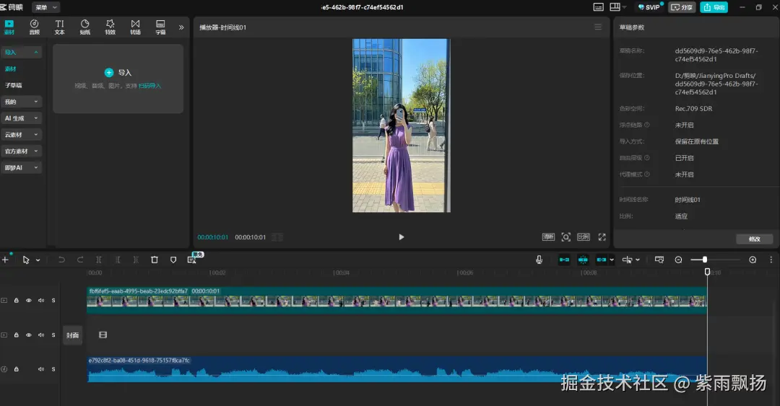Toggle lock on the audio track
The image size is (780, 406).
pyautogui.click(x=17, y=369)
